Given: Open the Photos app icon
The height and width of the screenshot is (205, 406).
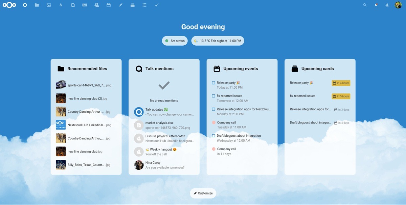Looking at the screenshot, I should tap(49, 5).
